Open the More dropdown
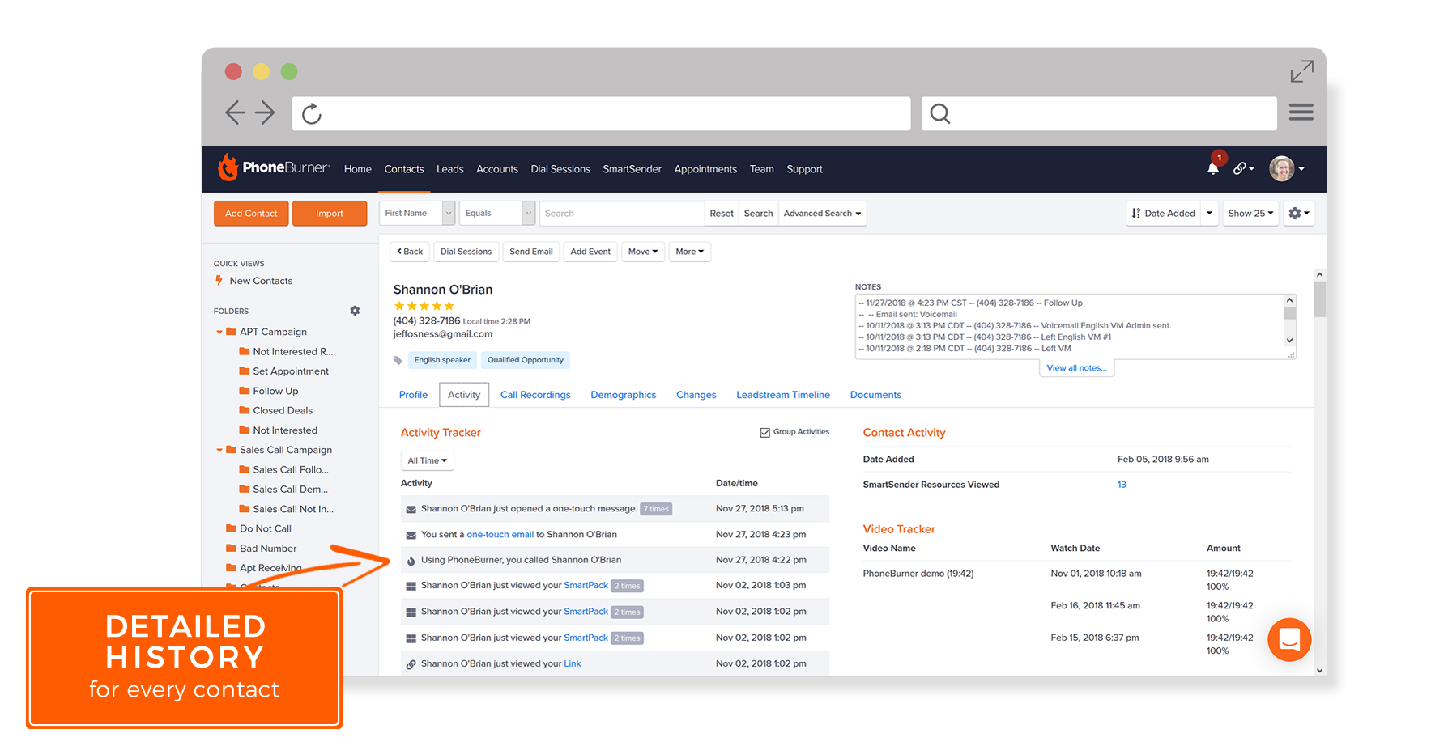Image resolution: width=1431 pixels, height=746 pixels. click(x=690, y=252)
